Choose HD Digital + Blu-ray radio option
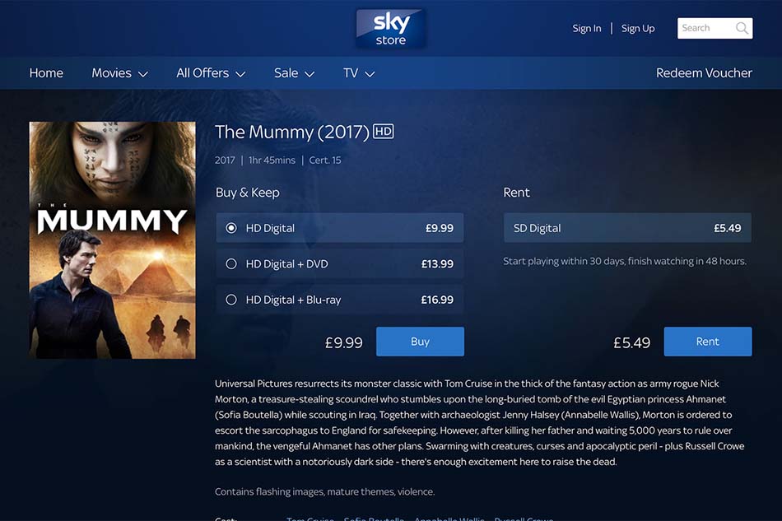 tap(231, 300)
